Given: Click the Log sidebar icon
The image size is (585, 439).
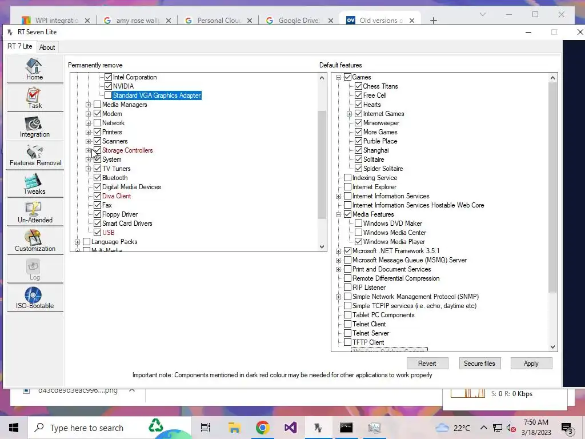Looking at the screenshot, I should click(x=35, y=270).
